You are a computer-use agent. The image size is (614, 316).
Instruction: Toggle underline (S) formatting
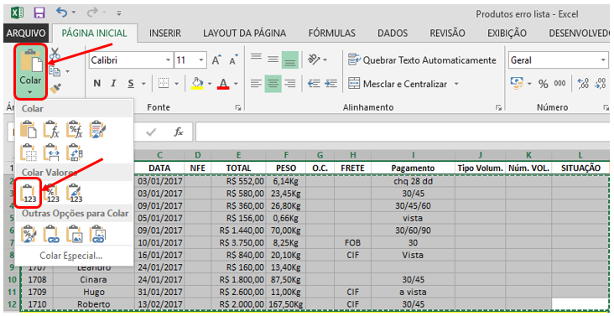click(131, 83)
